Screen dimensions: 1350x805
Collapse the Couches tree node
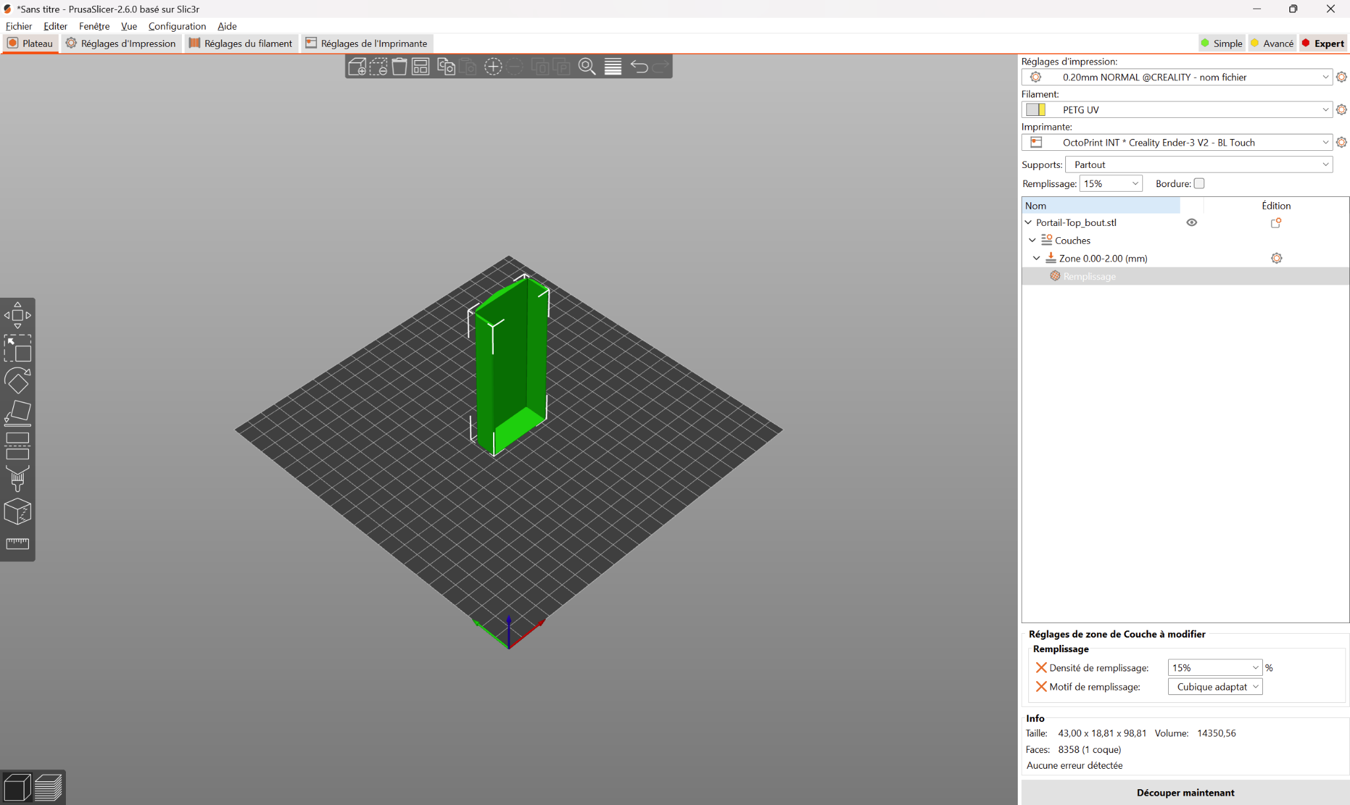1032,240
